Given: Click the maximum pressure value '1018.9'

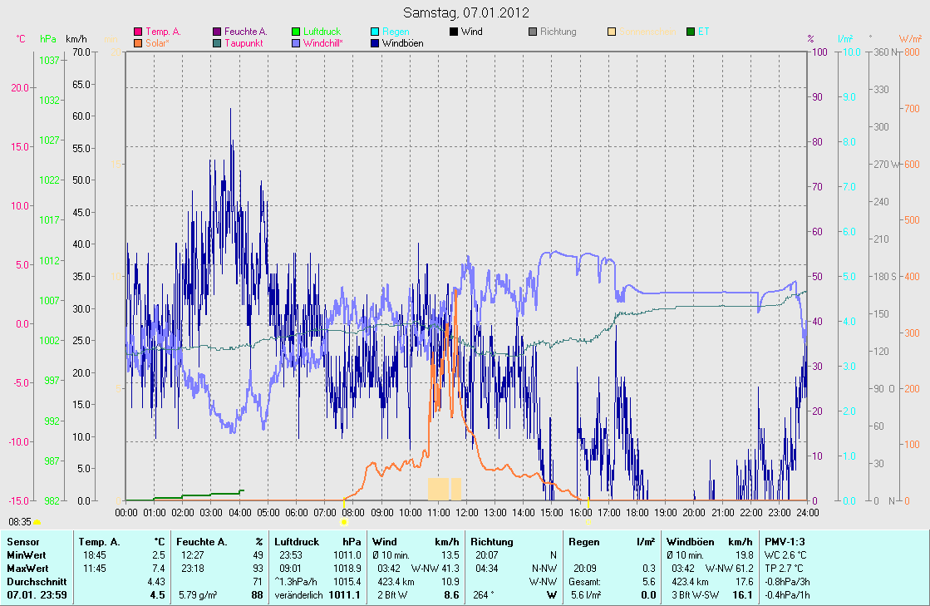Looking at the screenshot, I should tap(347, 568).
